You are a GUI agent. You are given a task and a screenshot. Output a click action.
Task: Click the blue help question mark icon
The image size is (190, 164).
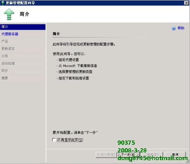point(174,28)
